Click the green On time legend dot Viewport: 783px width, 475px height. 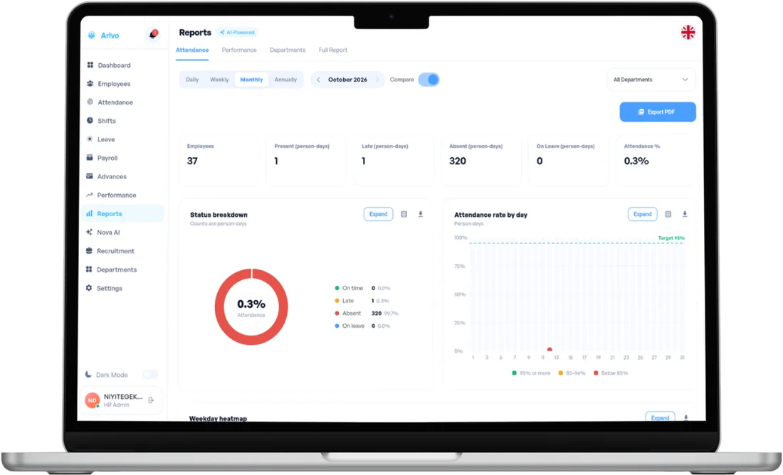(337, 288)
